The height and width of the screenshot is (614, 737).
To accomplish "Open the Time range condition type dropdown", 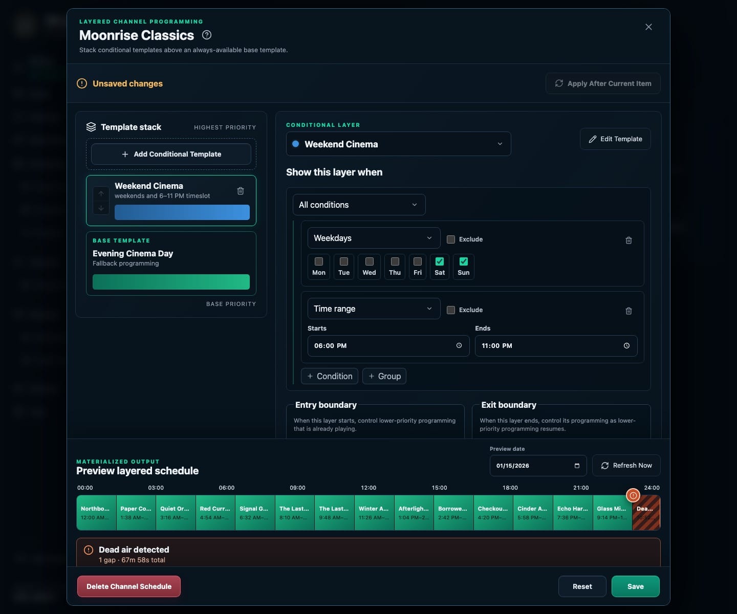I will [374, 309].
